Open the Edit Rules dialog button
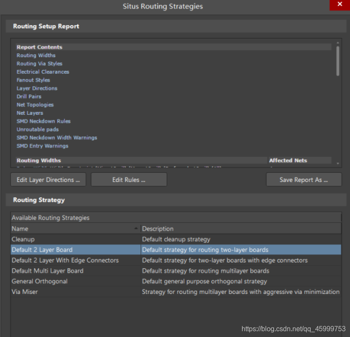The height and width of the screenshot is (337, 350). click(x=129, y=180)
